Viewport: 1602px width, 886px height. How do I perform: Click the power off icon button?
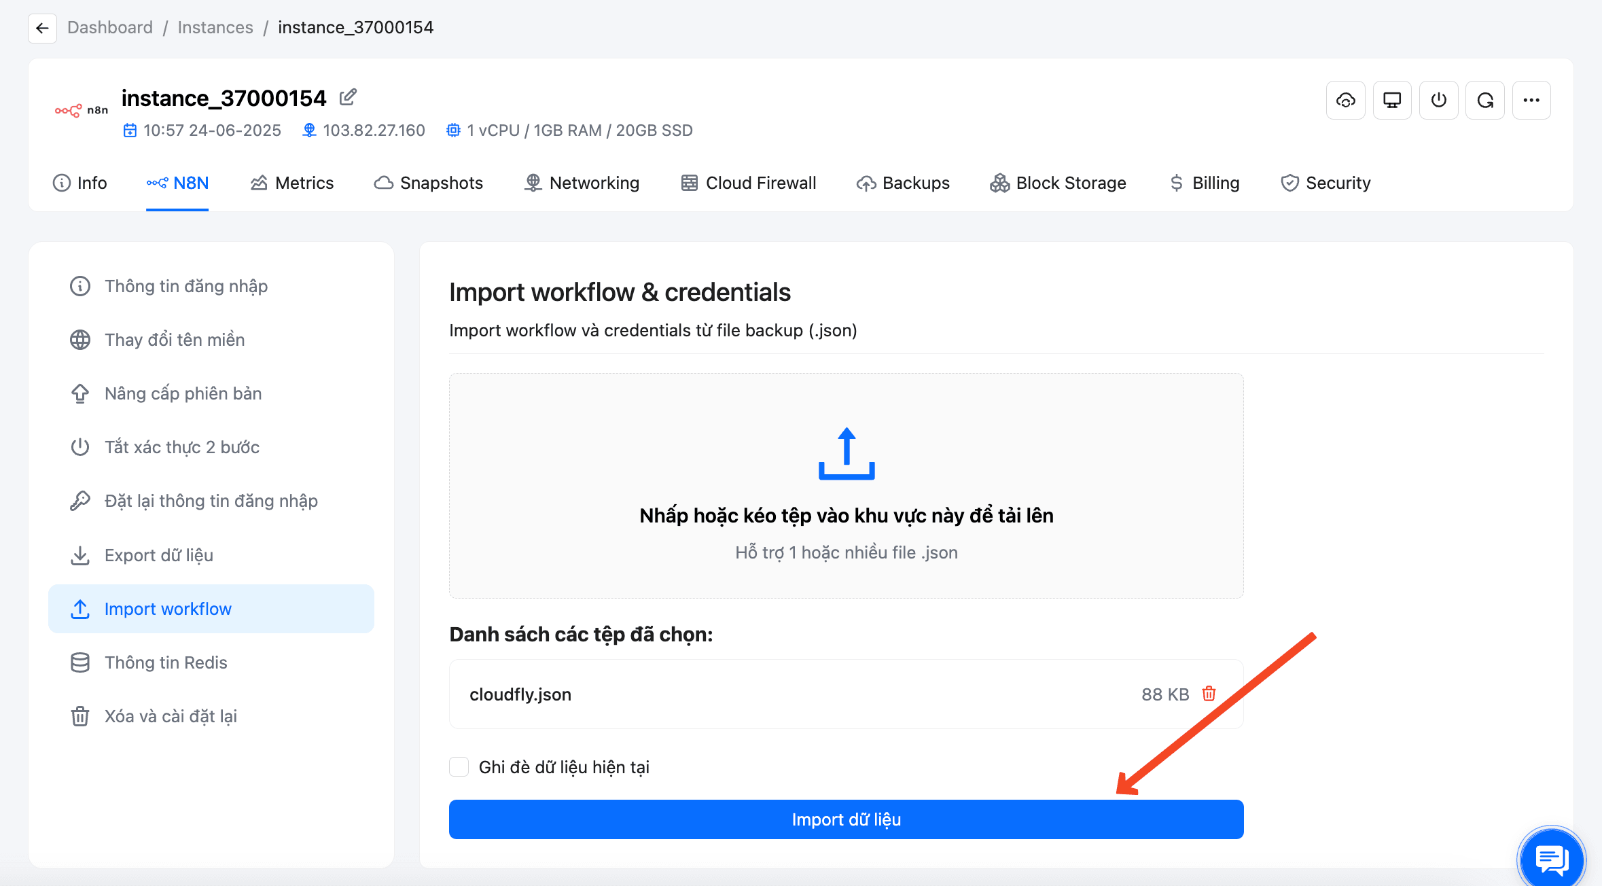[1438, 101]
